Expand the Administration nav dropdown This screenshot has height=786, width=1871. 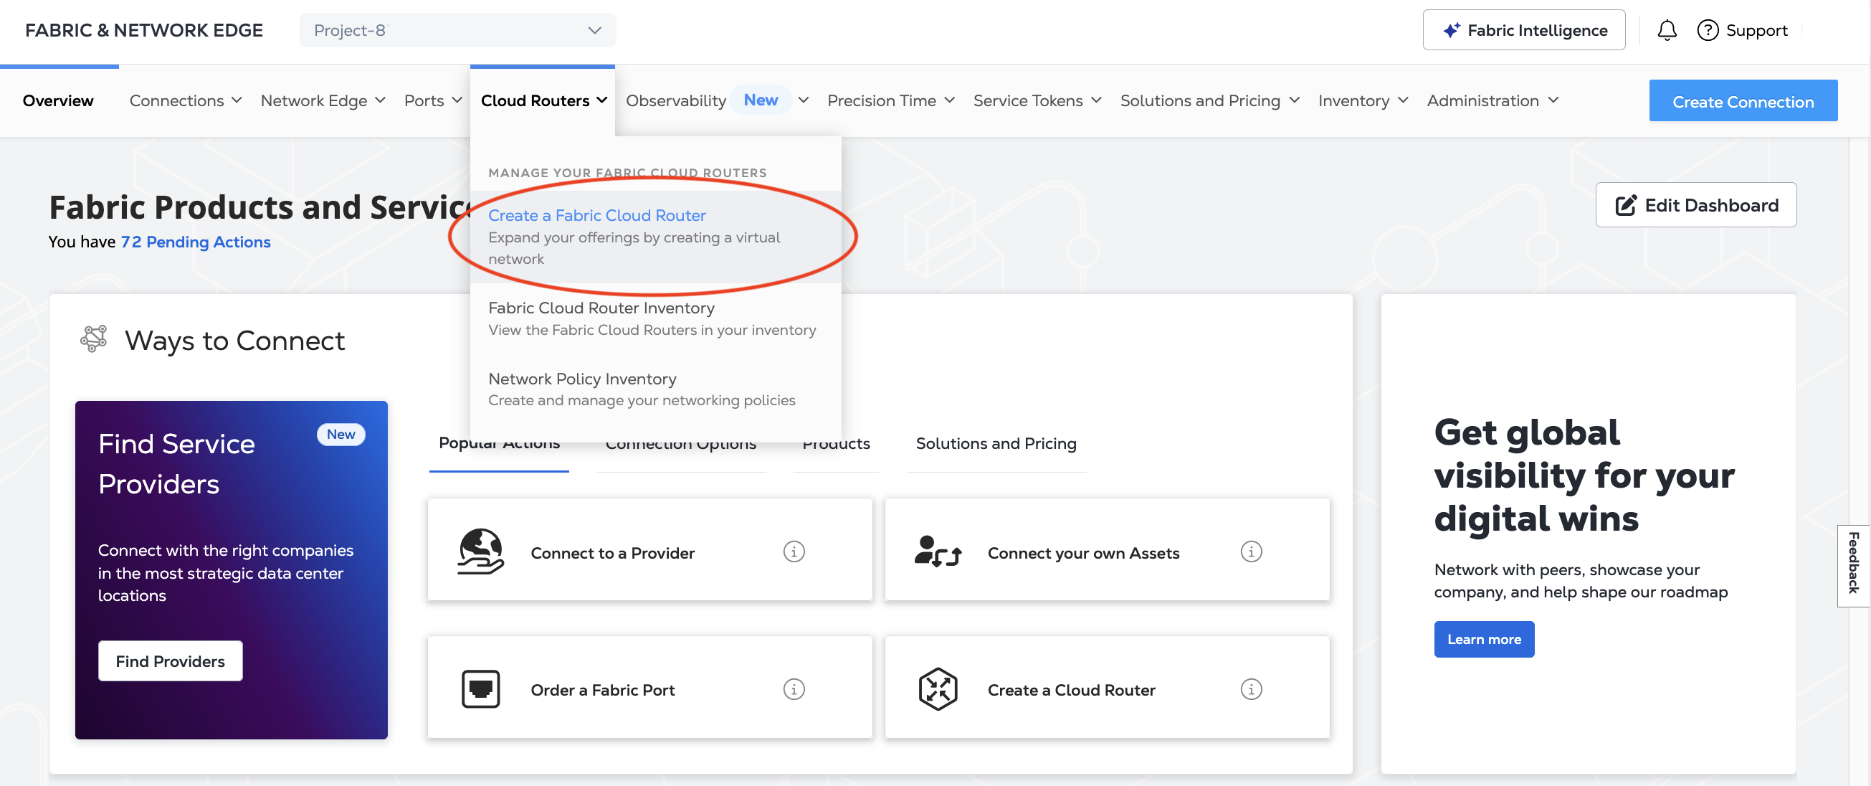click(1492, 101)
